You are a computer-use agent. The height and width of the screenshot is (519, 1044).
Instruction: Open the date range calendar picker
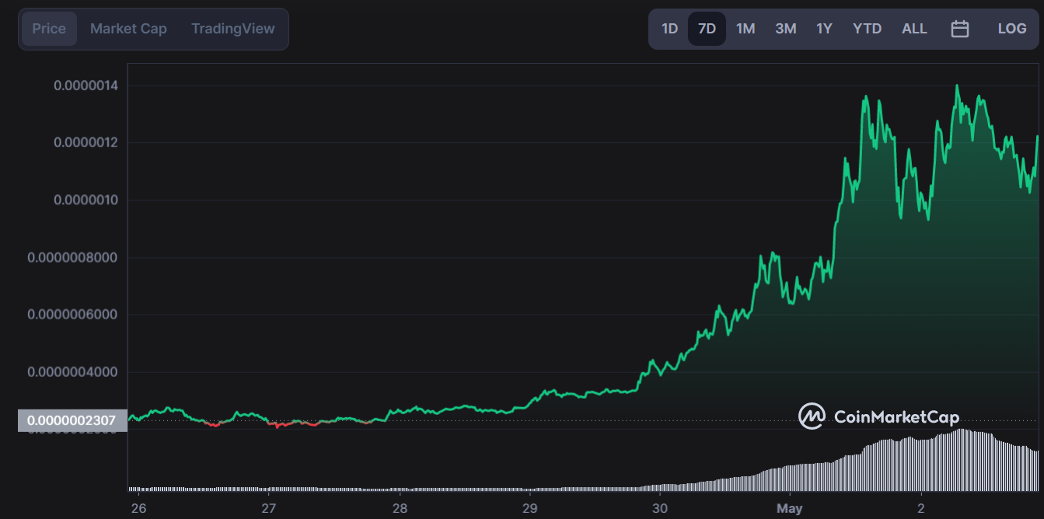tap(959, 28)
